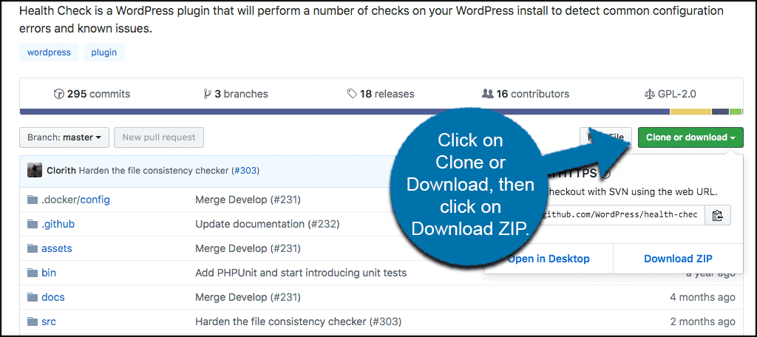757x337 pixels.
Task: View the GPL-2.0 license
Action: (x=670, y=94)
